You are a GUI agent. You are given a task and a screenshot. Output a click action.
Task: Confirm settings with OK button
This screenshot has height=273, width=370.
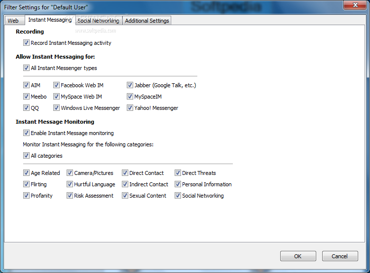tap(298, 256)
